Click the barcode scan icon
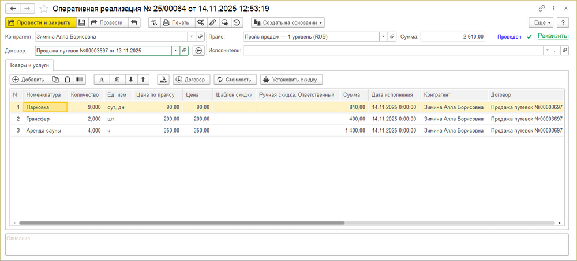Screen dimensions: 577x261 pyautogui.click(x=79, y=80)
